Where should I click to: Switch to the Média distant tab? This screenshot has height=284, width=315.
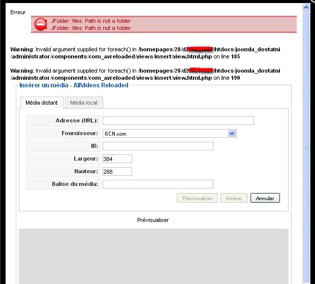point(42,103)
